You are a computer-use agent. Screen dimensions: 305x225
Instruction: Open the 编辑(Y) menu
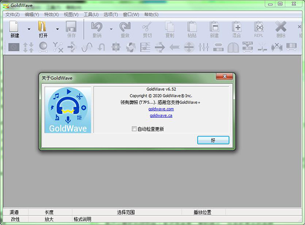click(32, 15)
